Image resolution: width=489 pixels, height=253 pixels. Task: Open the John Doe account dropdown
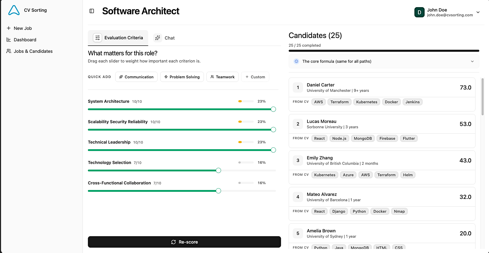coord(478,12)
